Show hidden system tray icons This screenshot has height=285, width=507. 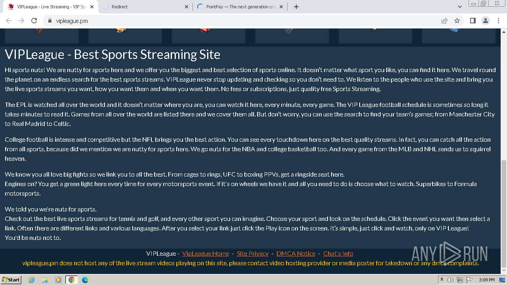pyautogui.click(x=442, y=280)
